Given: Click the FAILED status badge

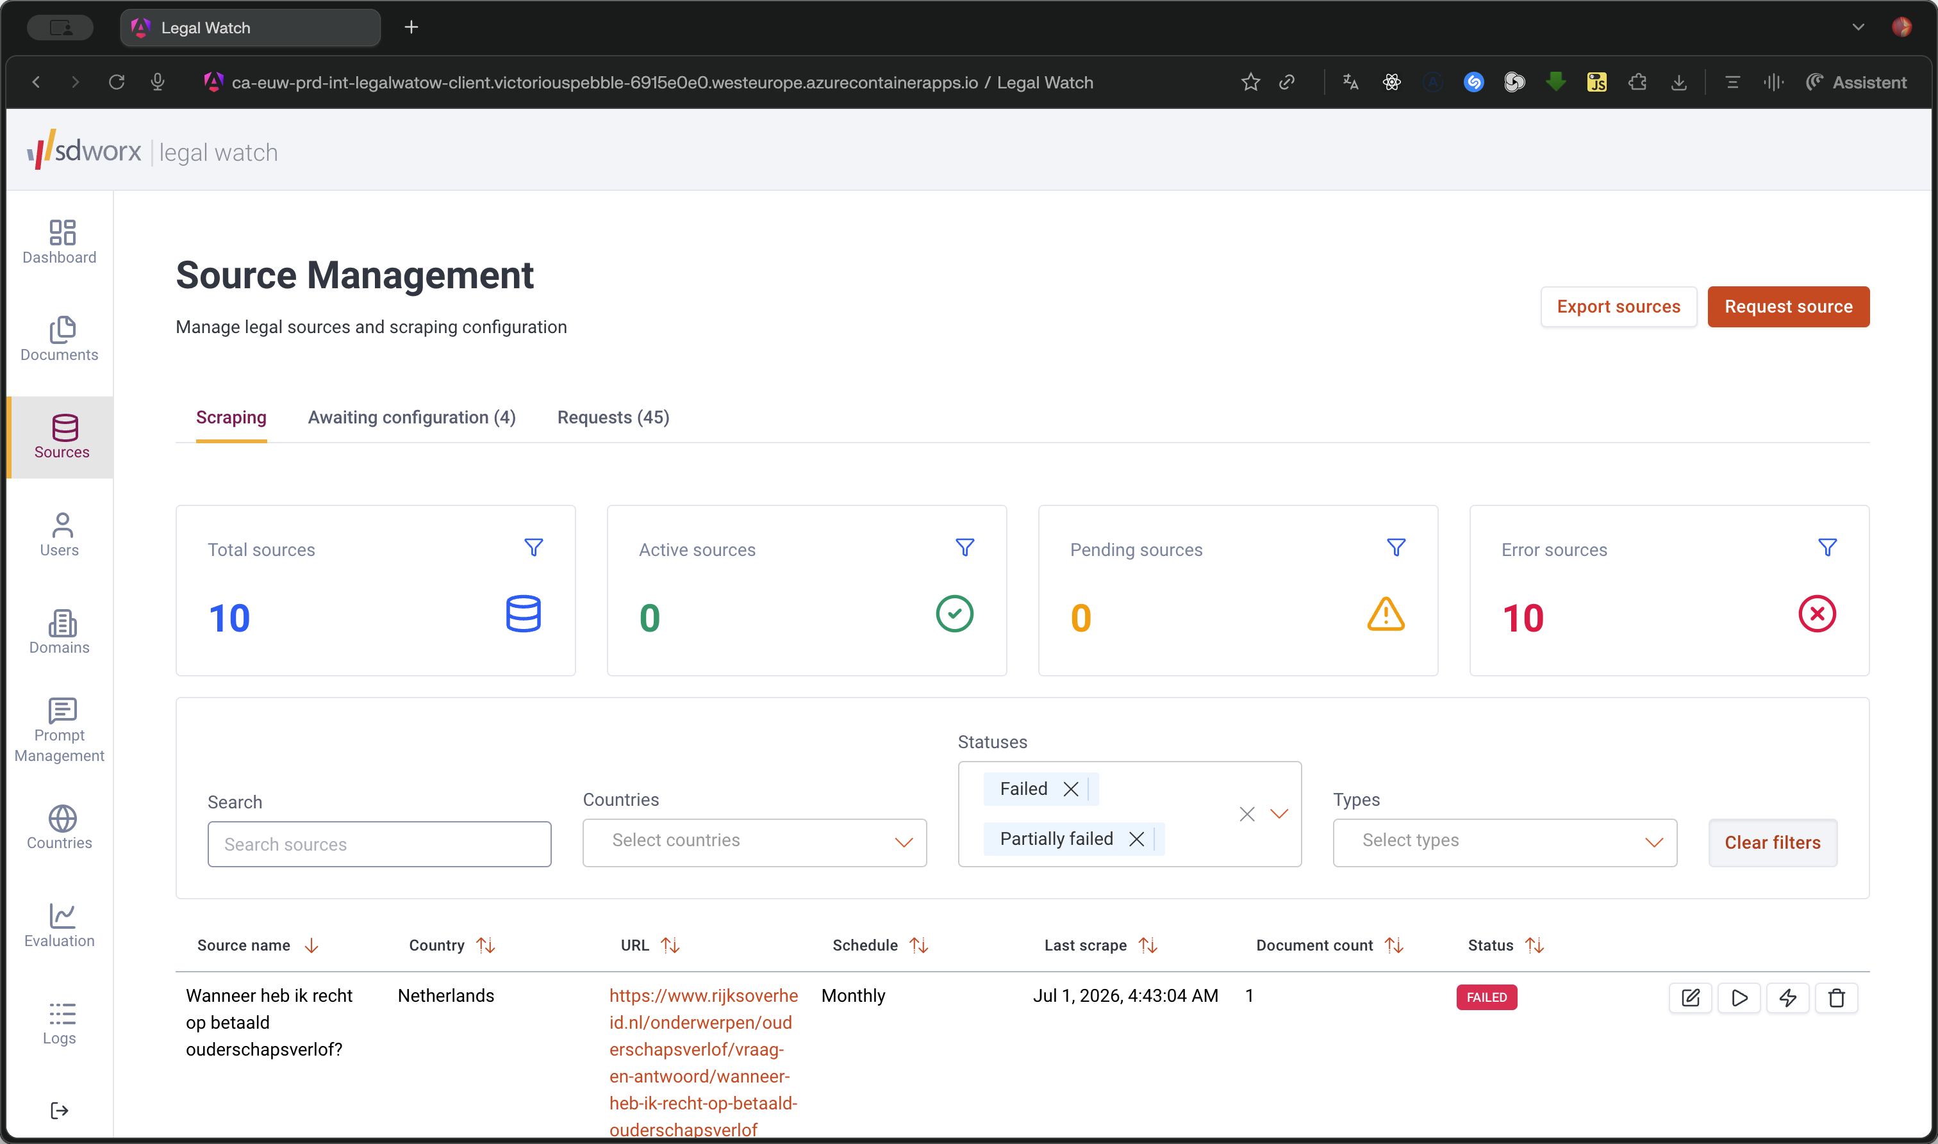Looking at the screenshot, I should [1486, 997].
